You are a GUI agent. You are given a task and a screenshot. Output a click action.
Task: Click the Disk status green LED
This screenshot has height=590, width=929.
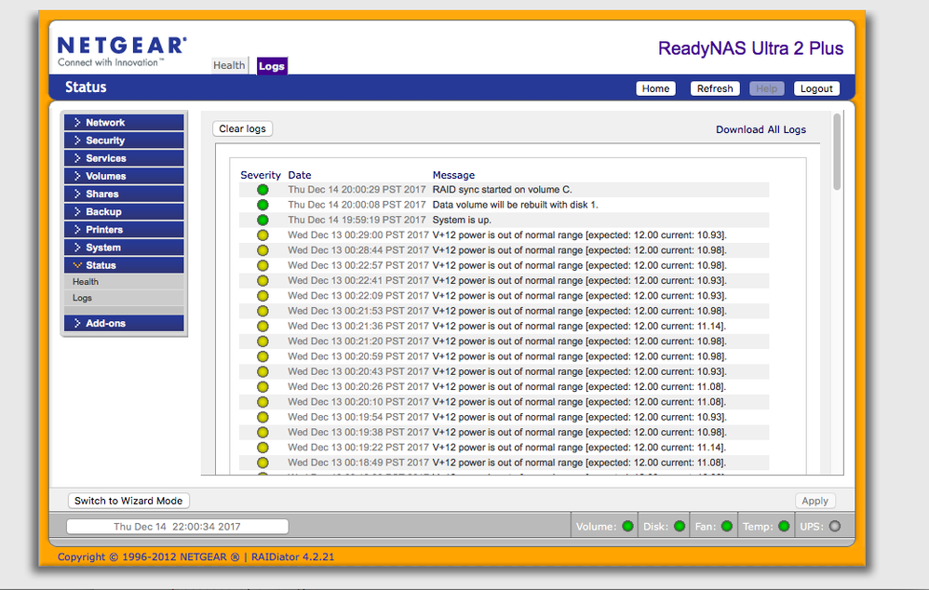680,526
